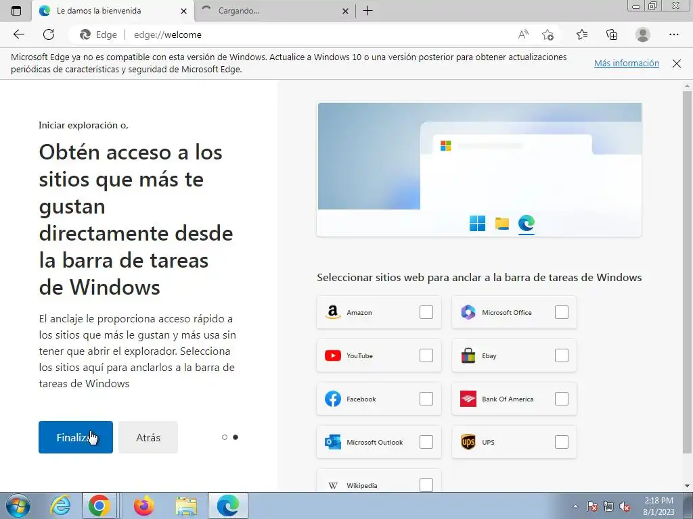The image size is (693, 519).
Task: Enable the Bank Of America checkbox
Action: pos(561,399)
